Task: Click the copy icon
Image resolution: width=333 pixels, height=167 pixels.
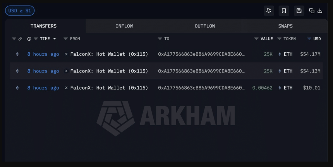Action: (312, 10)
